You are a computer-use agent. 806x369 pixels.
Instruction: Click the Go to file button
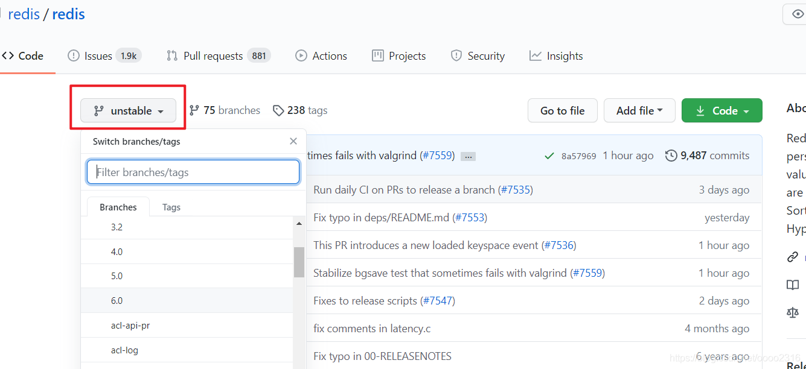pyautogui.click(x=562, y=111)
